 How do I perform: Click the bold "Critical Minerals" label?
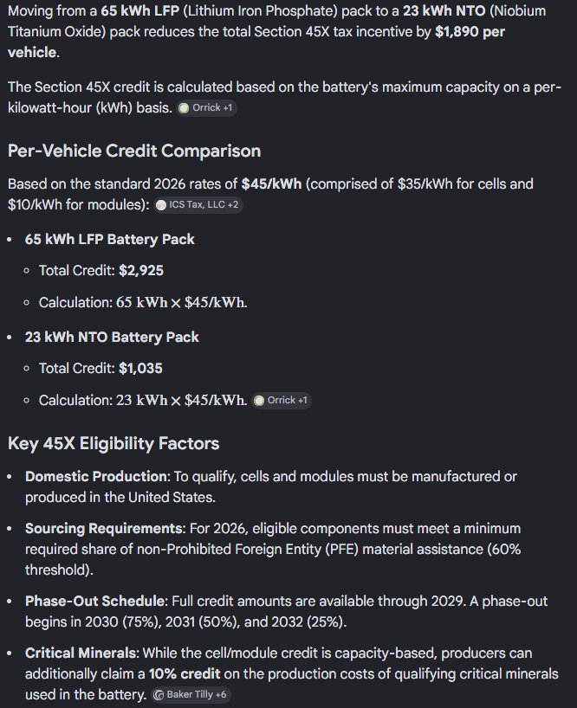(83, 653)
